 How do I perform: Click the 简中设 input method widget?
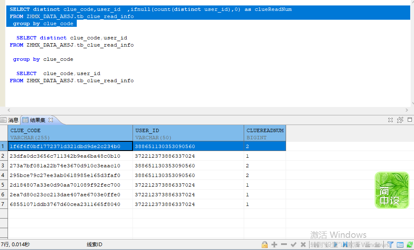tap(392, 190)
